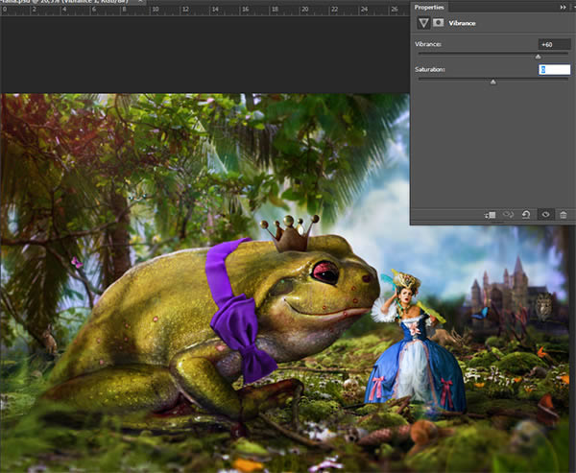Toggle adjustment layer visibility eye
The width and height of the screenshot is (576, 473).
[x=545, y=215]
